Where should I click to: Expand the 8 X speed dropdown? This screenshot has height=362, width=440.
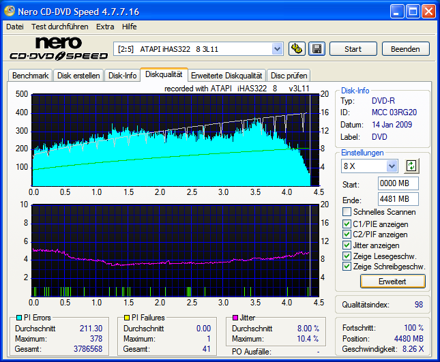pos(392,166)
